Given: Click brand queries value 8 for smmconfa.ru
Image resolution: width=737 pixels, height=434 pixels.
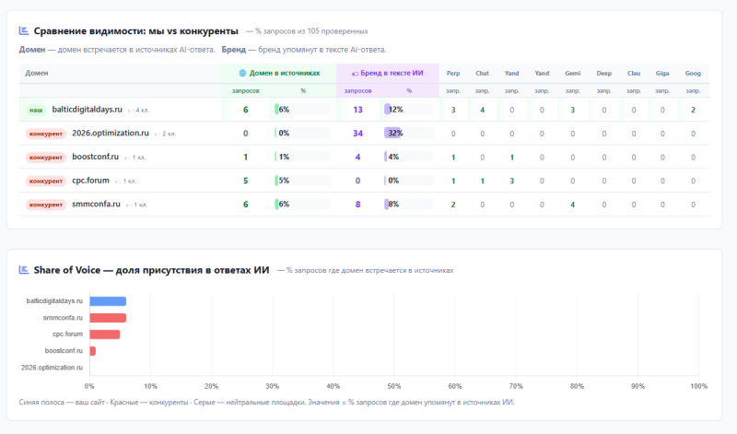Looking at the screenshot, I should pos(357,204).
